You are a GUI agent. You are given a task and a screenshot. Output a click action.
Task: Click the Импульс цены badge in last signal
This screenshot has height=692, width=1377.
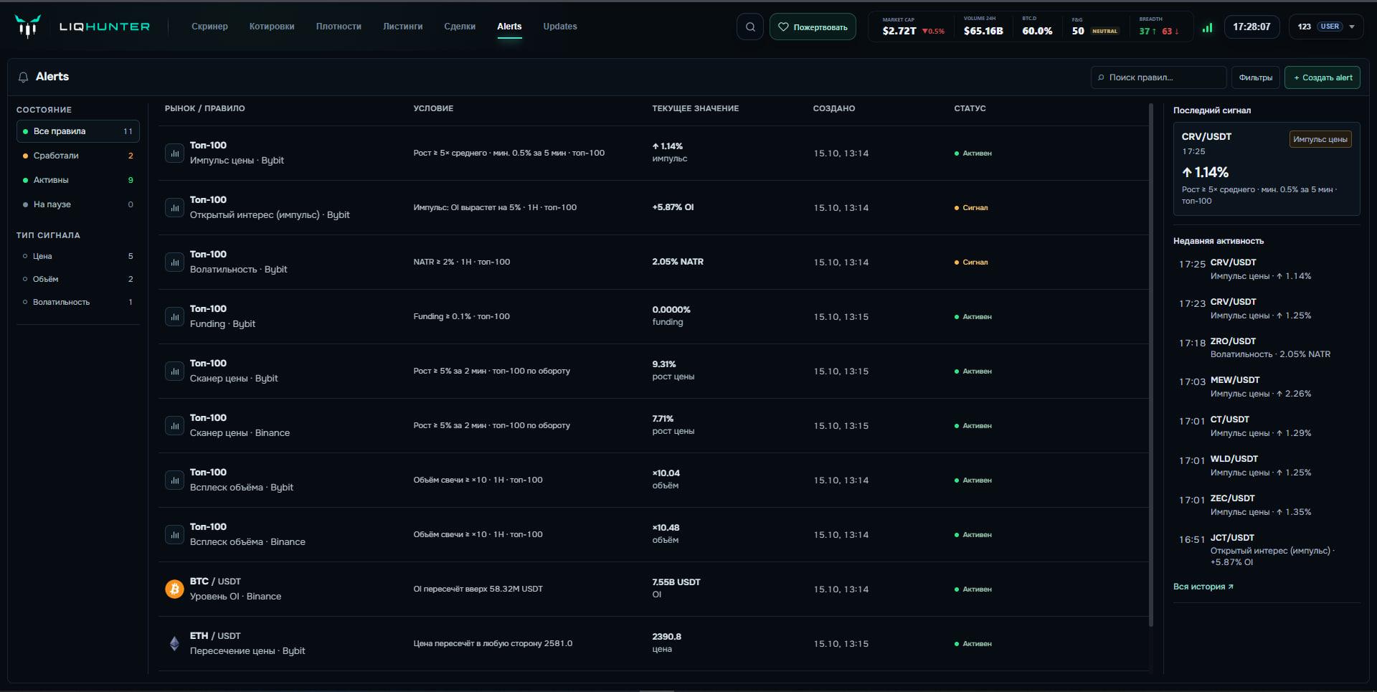pos(1320,139)
